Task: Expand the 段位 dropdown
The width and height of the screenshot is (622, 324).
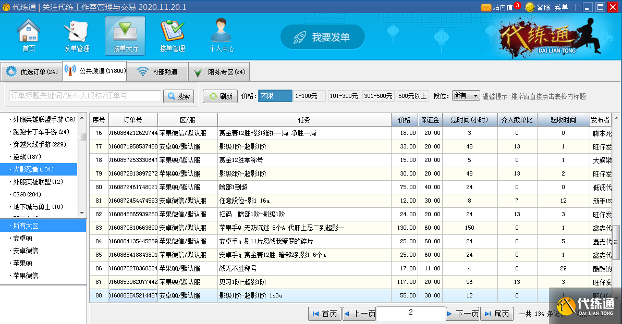Action: (466, 96)
